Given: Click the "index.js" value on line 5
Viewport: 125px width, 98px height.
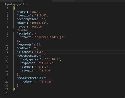Looking at the screenshot, I should [38, 23].
